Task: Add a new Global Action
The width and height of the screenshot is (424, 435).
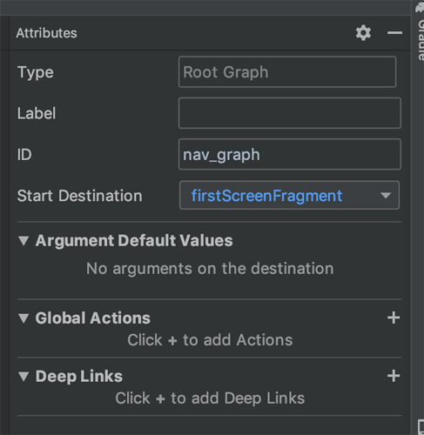Action: click(x=394, y=318)
